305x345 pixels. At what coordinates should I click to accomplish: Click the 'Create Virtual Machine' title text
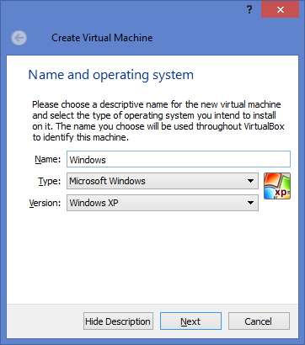click(x=102, y=38)
